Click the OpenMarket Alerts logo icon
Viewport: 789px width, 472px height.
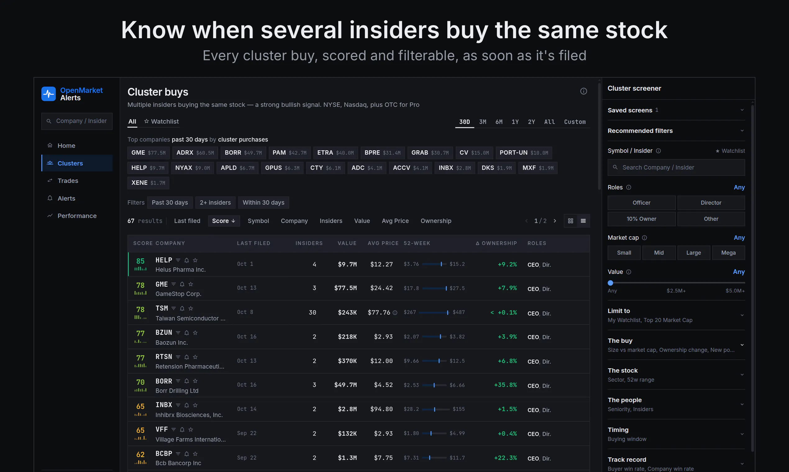(x=48, y=94)
